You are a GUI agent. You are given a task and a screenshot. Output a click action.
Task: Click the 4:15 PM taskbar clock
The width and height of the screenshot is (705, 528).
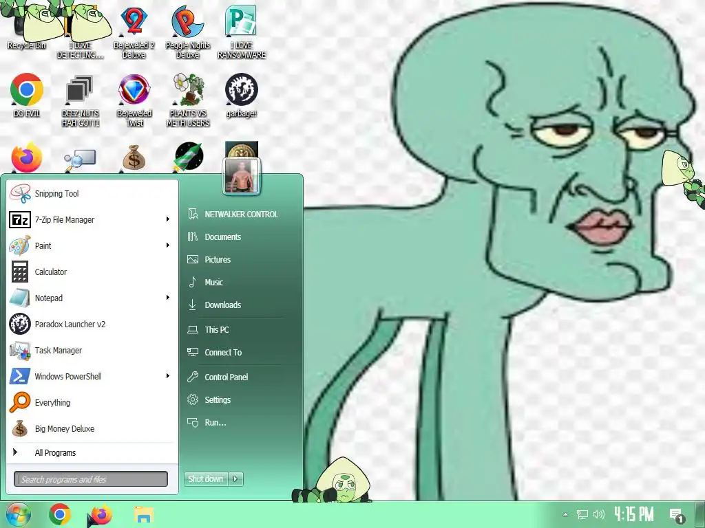(634, 514)
